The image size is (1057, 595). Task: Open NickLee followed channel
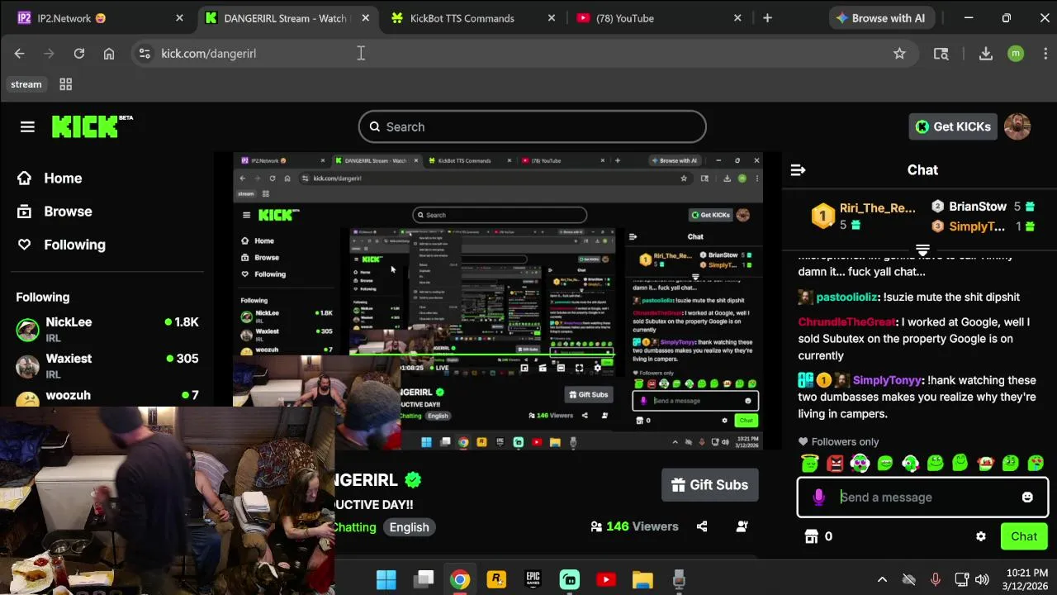pyautogui.click(x=107, y=329)
